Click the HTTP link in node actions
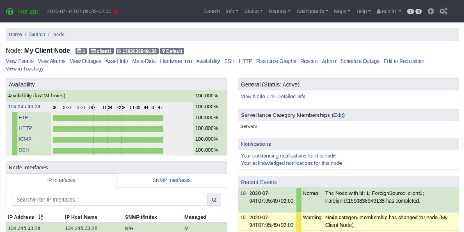Viewport: 464px width, 232px height. (x=246, y=61)
